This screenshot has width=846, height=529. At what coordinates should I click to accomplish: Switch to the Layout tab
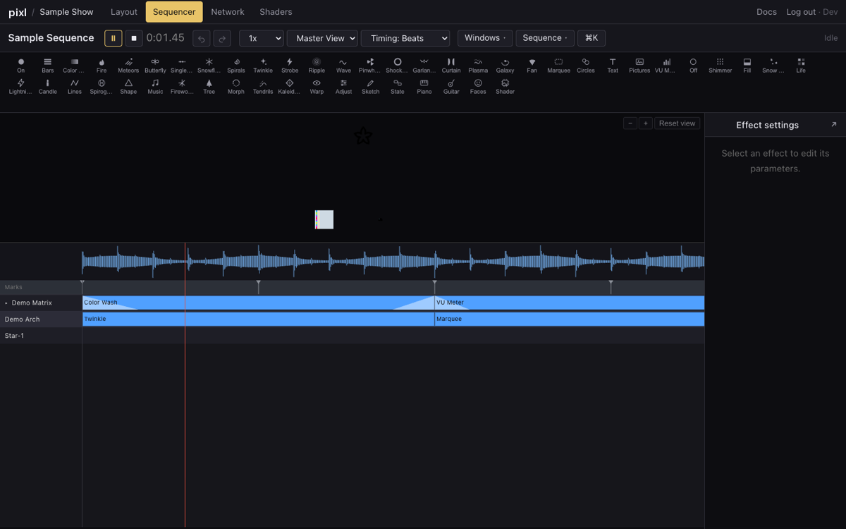point(124,12)
